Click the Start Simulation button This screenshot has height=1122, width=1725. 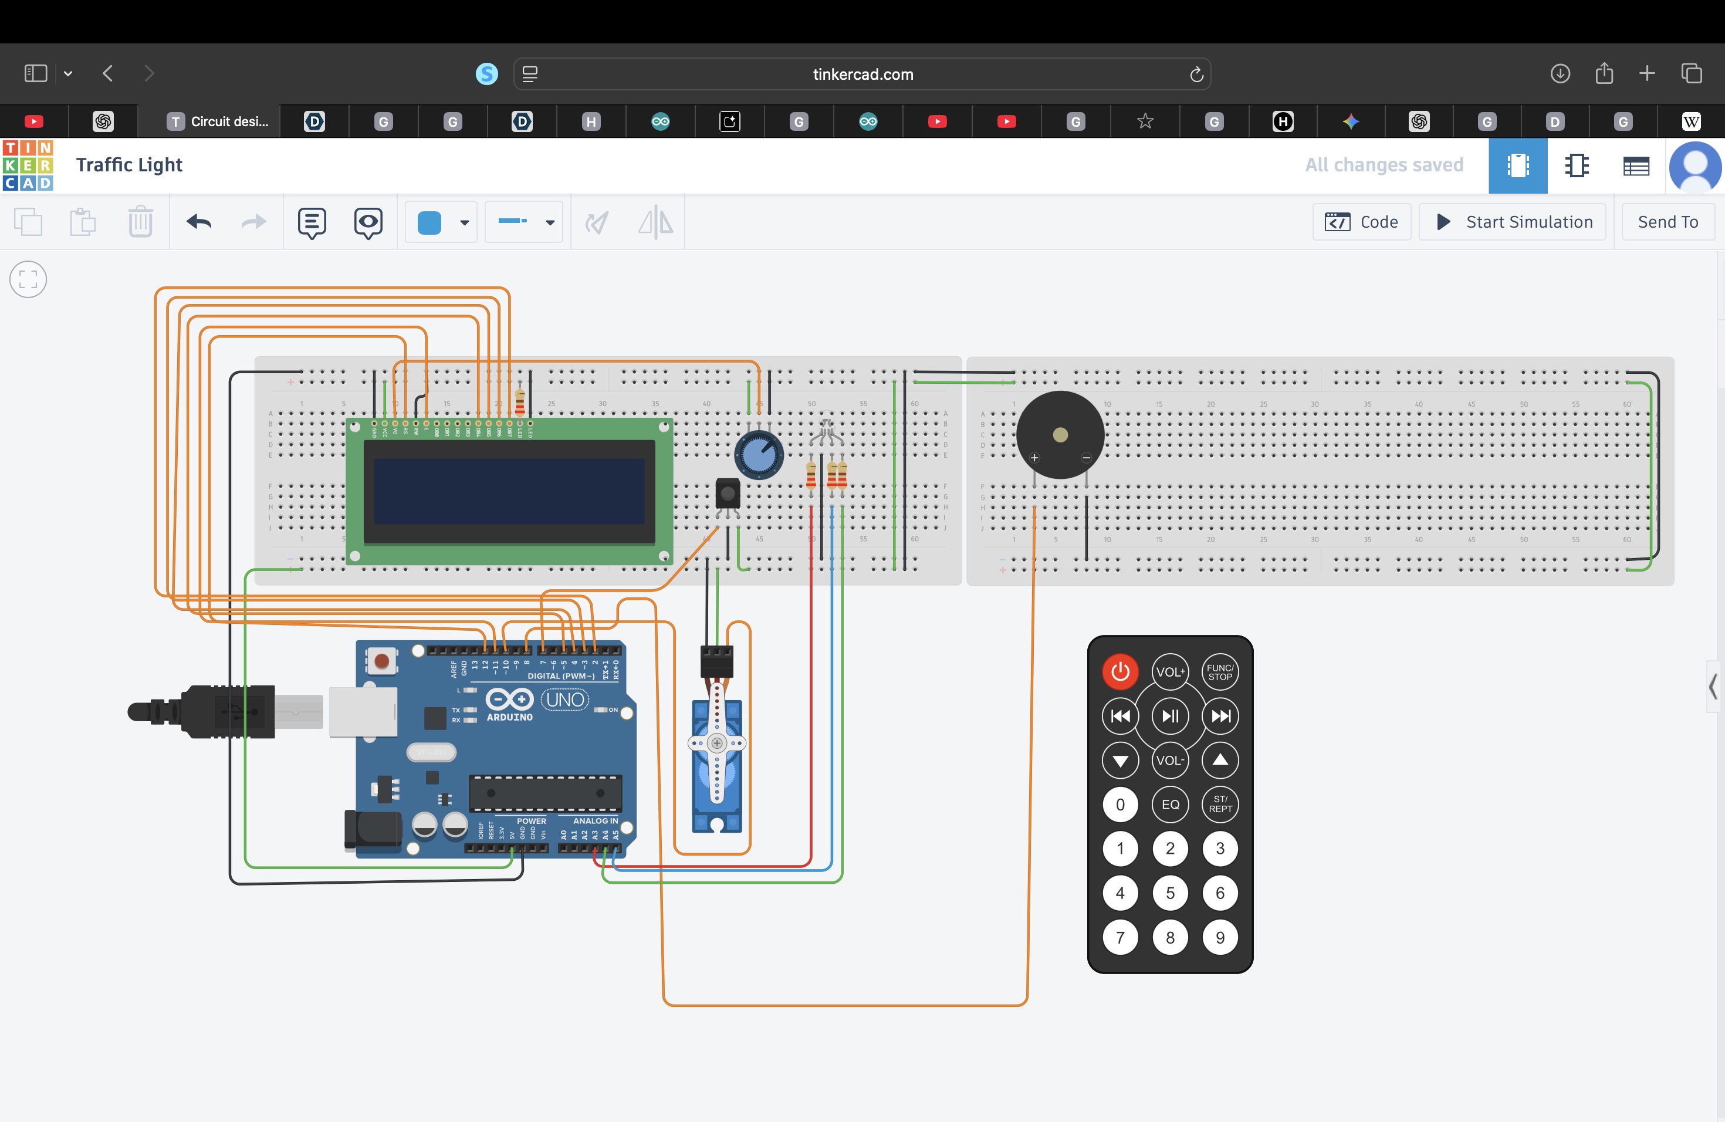pos(1513,222)
